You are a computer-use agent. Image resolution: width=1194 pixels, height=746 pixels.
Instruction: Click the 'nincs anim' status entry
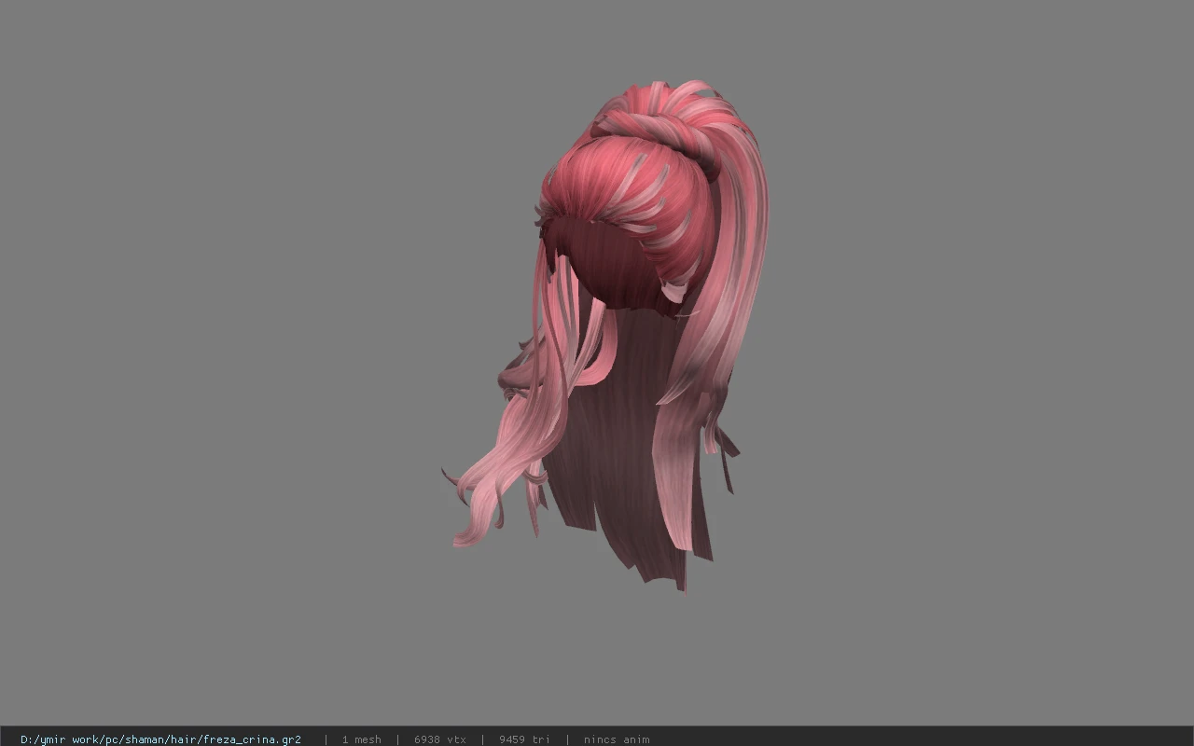(x=617, y=739)
